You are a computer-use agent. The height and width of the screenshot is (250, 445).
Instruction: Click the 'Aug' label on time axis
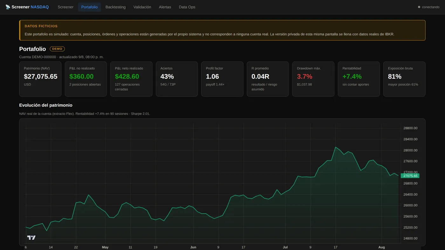click(382, 247)
